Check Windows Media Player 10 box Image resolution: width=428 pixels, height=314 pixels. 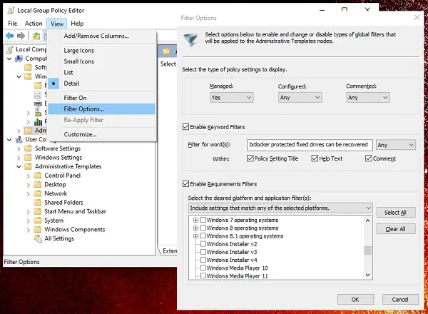point(203,268)
